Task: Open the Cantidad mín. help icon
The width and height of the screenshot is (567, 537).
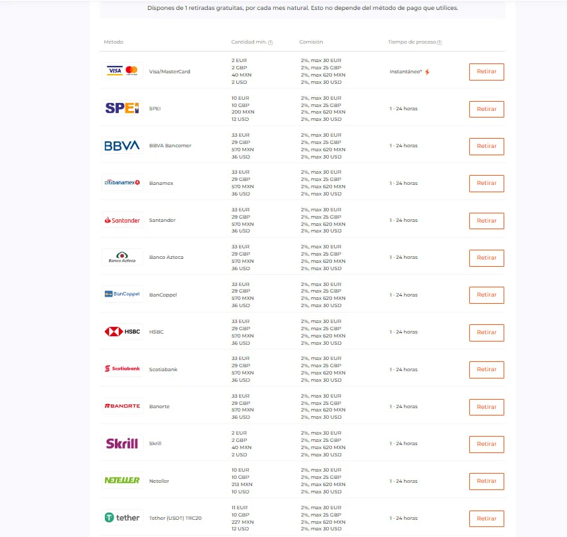Action: [x=270, y=42]
